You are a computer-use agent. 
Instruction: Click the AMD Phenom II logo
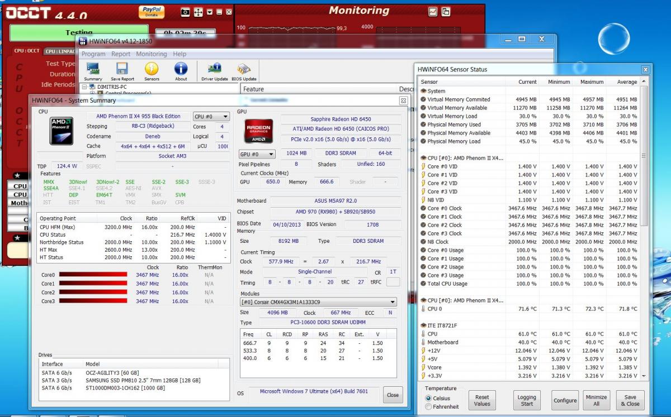click(62, 131)
